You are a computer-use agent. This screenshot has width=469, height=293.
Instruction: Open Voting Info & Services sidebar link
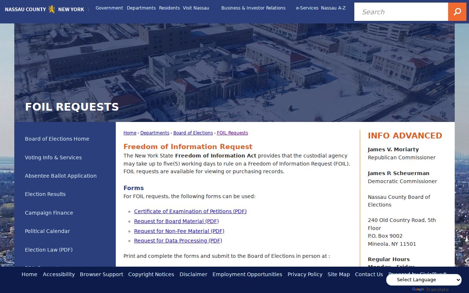(53, 157)
